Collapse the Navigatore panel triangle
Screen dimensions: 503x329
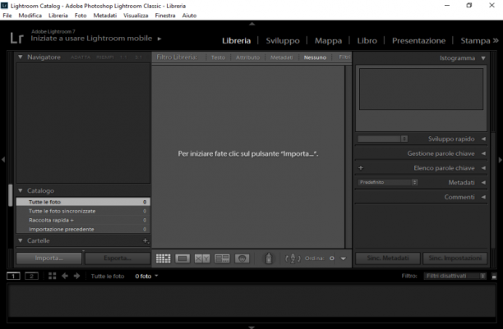click(21, 57)
